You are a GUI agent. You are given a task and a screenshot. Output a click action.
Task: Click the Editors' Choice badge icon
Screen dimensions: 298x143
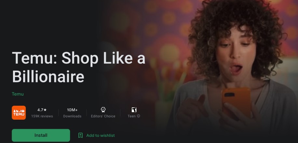pos(103,110)
